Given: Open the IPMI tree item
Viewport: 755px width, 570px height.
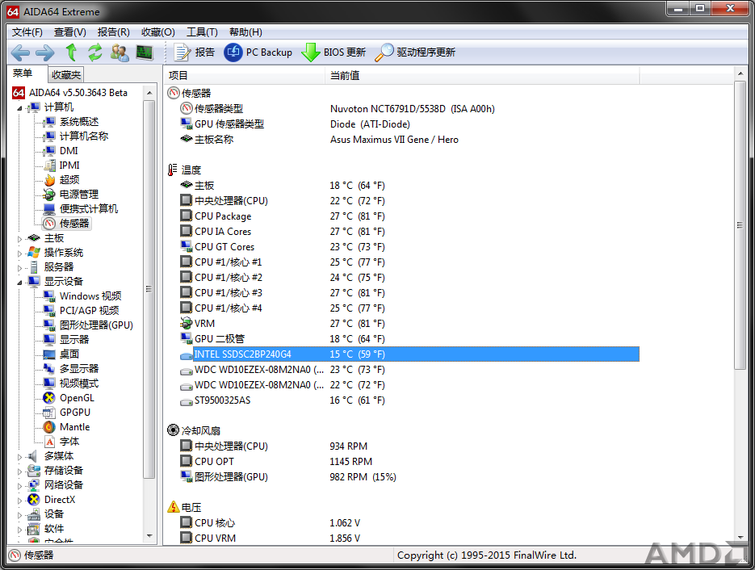Looking at the screenshot, I should 61,166.
